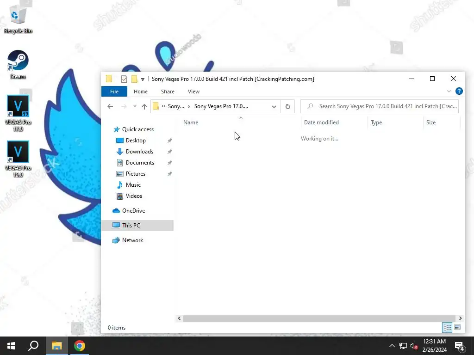
Task: Click the horizontal scrollbar track
Action: click(319, 318)
